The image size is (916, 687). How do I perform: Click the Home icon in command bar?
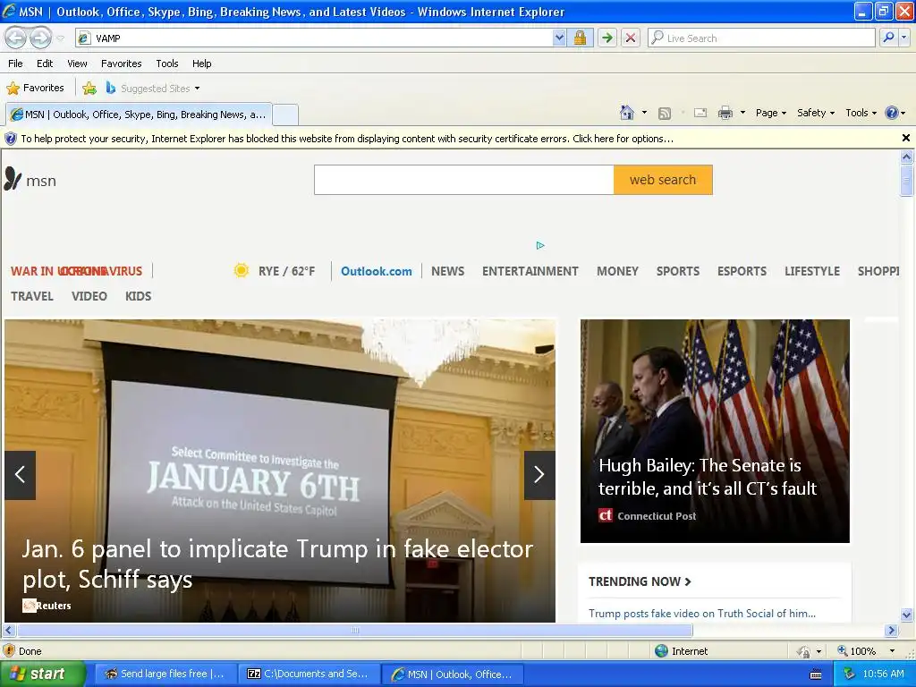point(627,113)
